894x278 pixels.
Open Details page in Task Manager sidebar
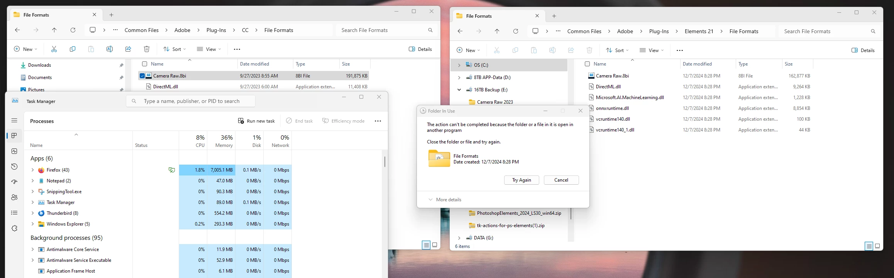[14, 213]
